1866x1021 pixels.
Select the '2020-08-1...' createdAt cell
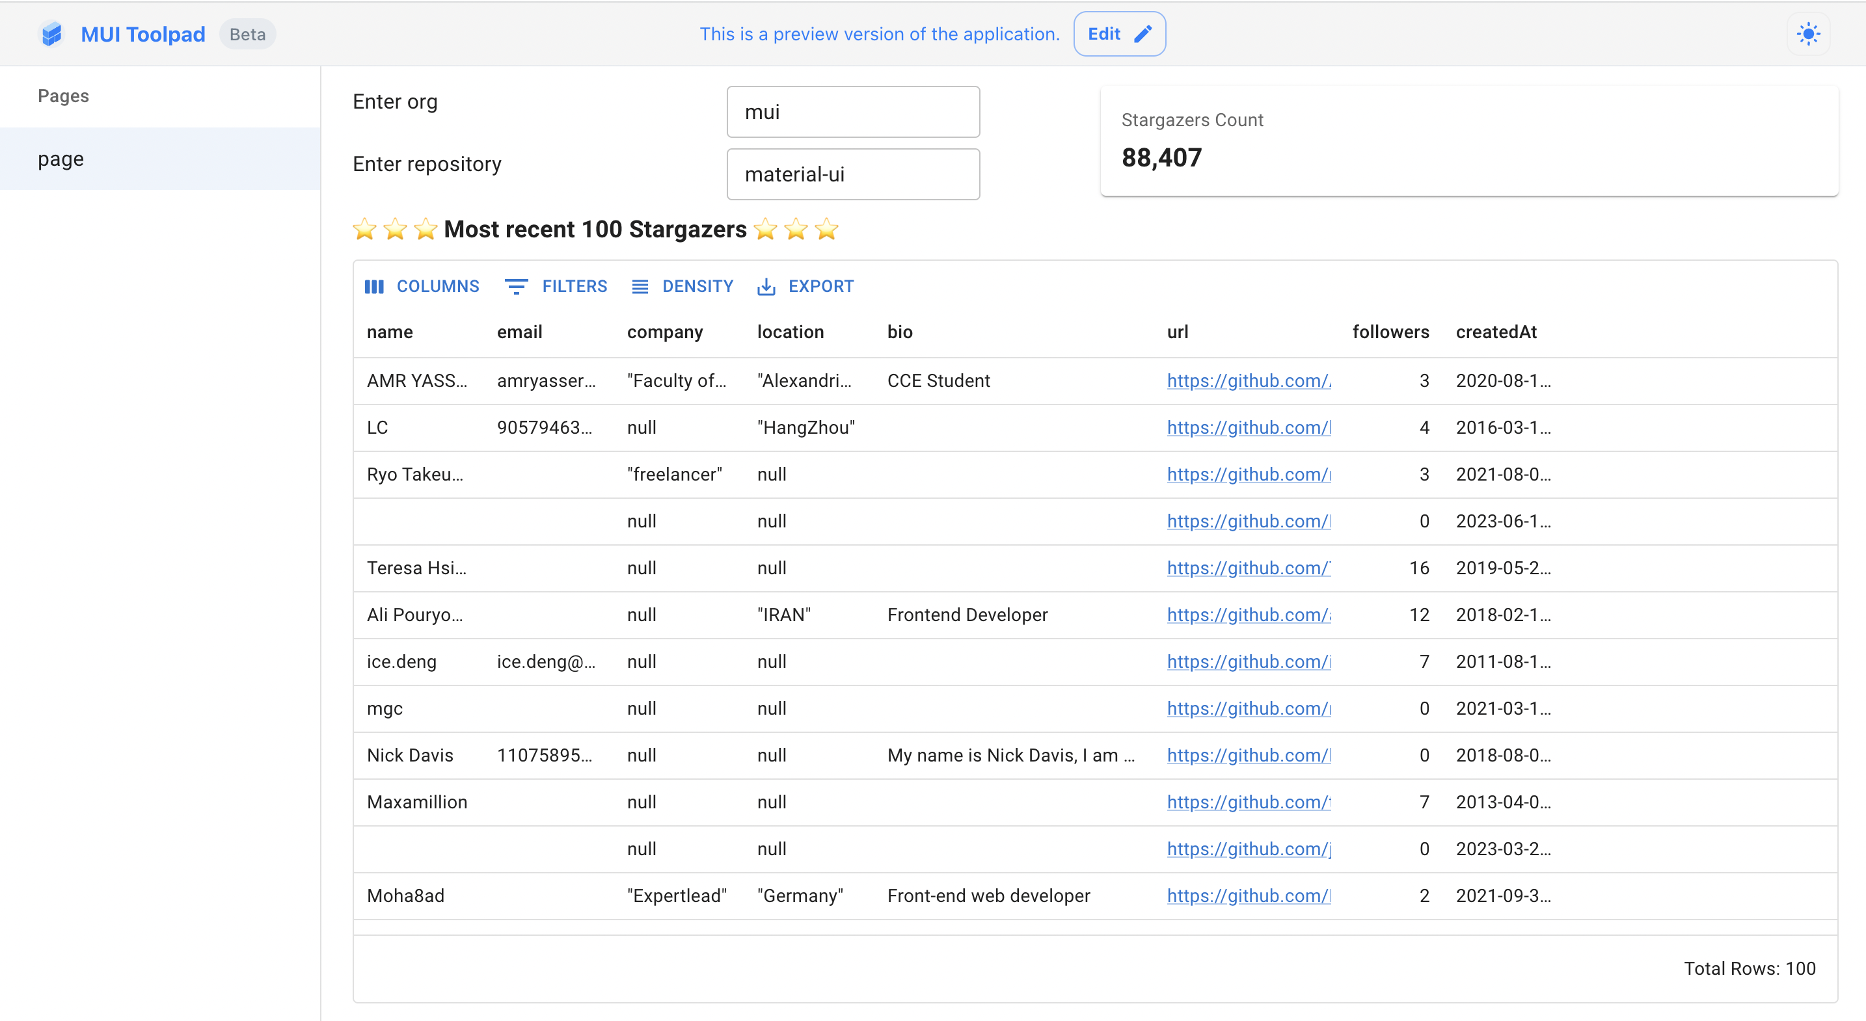[1508, 381]
